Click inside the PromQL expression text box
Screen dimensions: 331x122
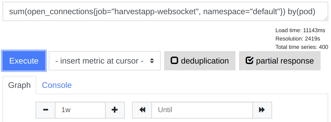pos(165,11)
